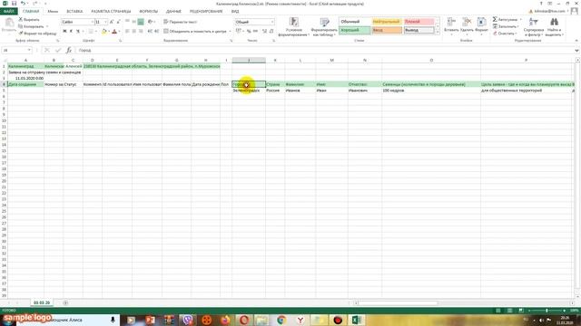Click Объединить и поместить в центре
This screenshot has height=326, width=581.
(x=195, y=32)
